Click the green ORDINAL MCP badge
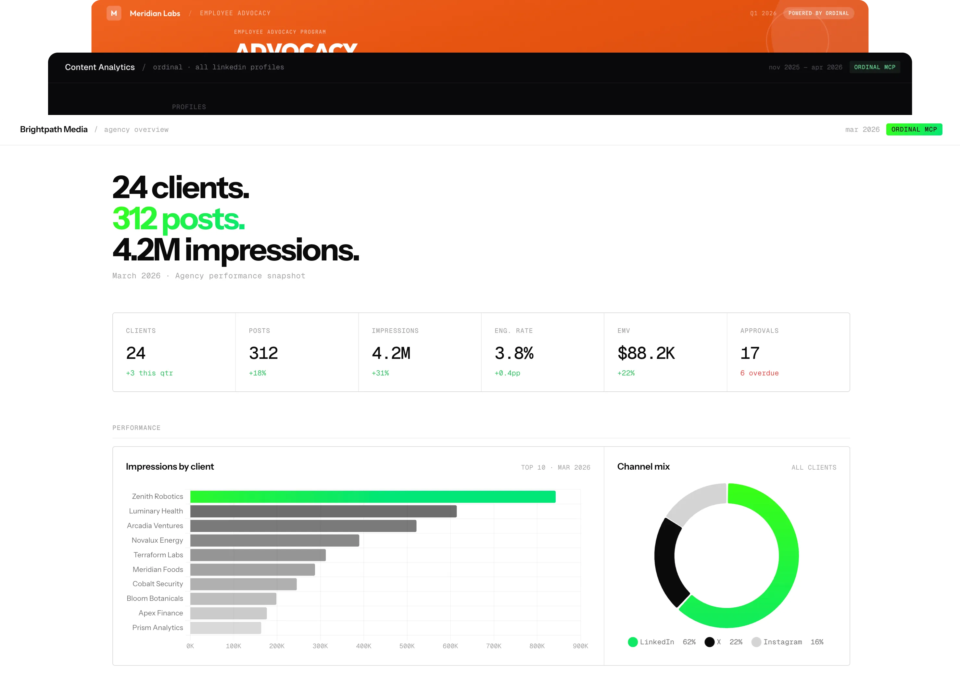The width and height of the screenshot is (960, 695). point(914,130)
